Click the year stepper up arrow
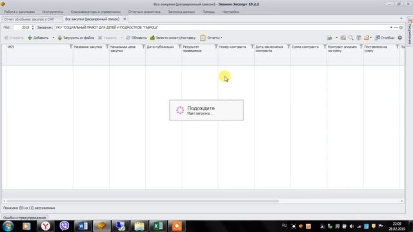The height and width of the screenshot is (232, 413). [x=33, y=26]
